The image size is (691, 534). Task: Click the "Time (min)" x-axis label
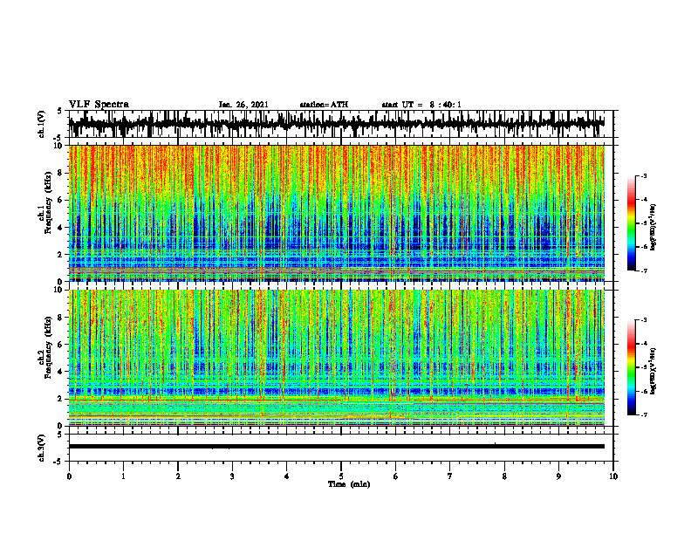349,484
